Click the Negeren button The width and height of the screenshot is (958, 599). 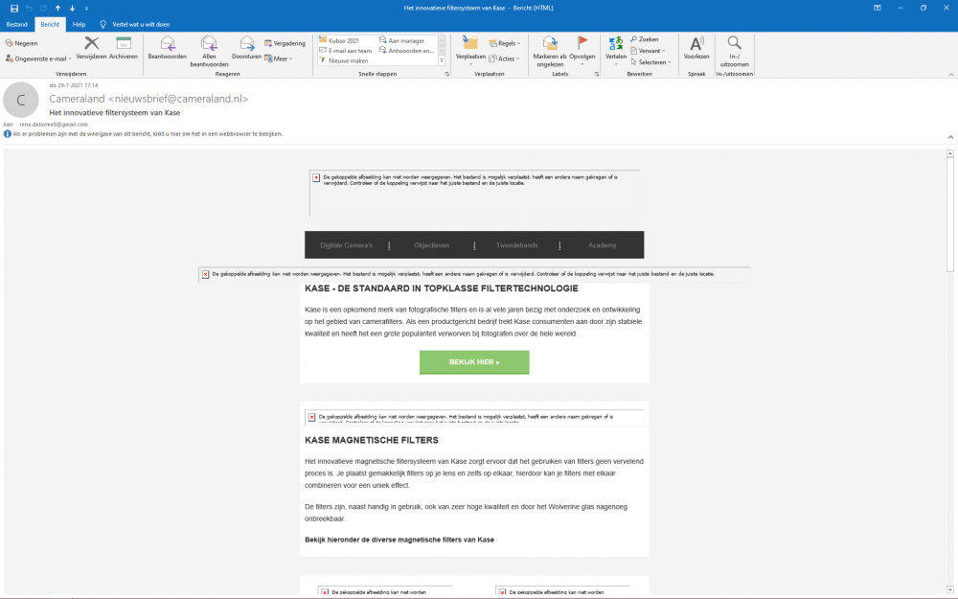(21, 43)
